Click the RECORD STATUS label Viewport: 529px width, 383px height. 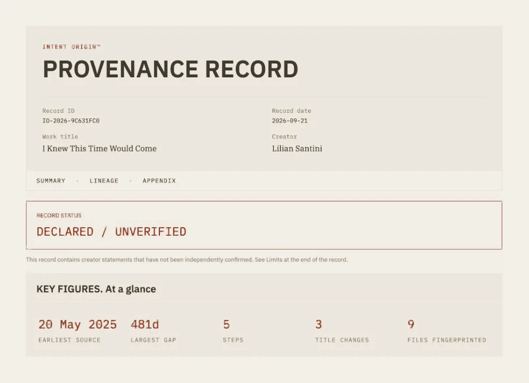tap(59, 216)
